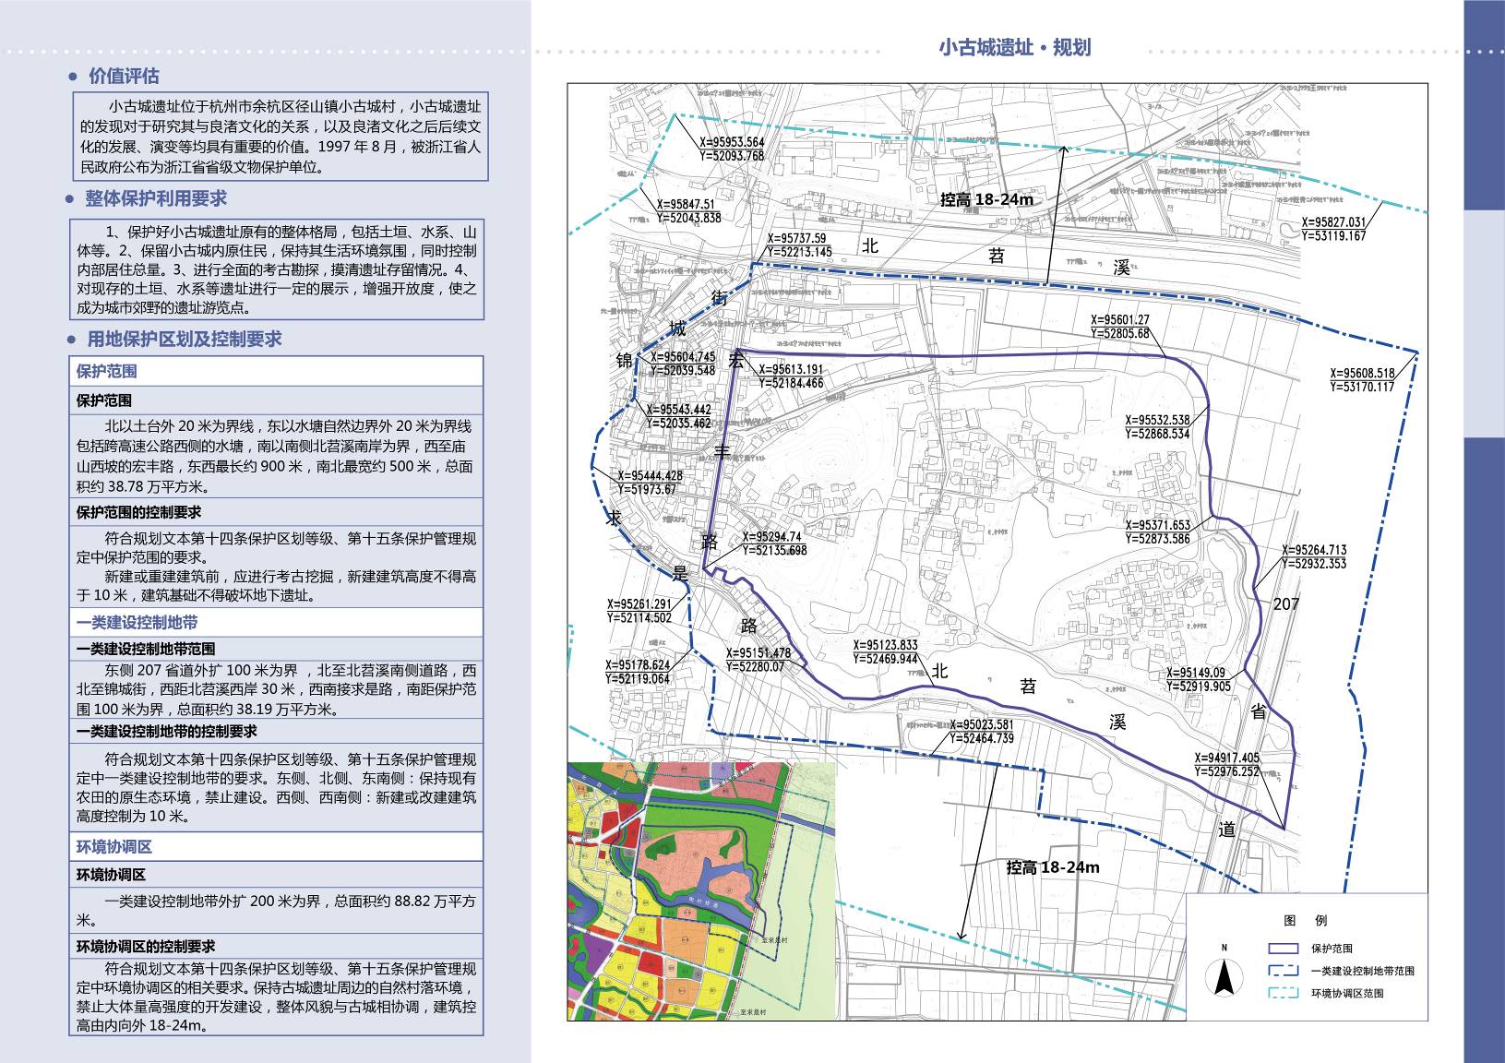Select the 一类建设控制地带范围 subheading in table
Screen dimensions: 1505x1063
tap(146, 649)
